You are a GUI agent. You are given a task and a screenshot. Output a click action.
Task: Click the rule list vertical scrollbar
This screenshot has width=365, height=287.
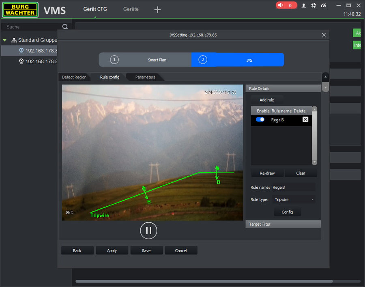314,135
